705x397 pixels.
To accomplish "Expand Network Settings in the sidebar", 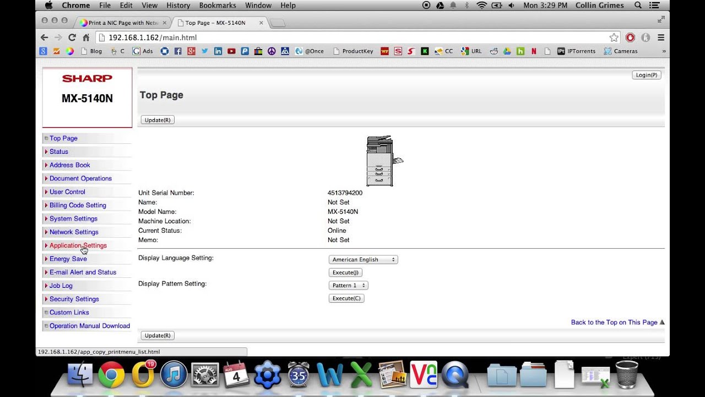I will click(74, 232).
